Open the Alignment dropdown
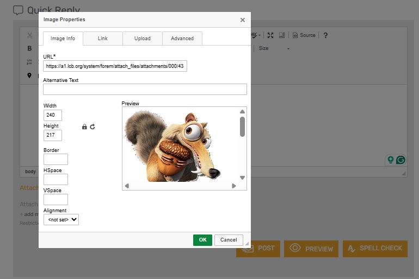Screen dimensions: 419x279 (61, 219)
